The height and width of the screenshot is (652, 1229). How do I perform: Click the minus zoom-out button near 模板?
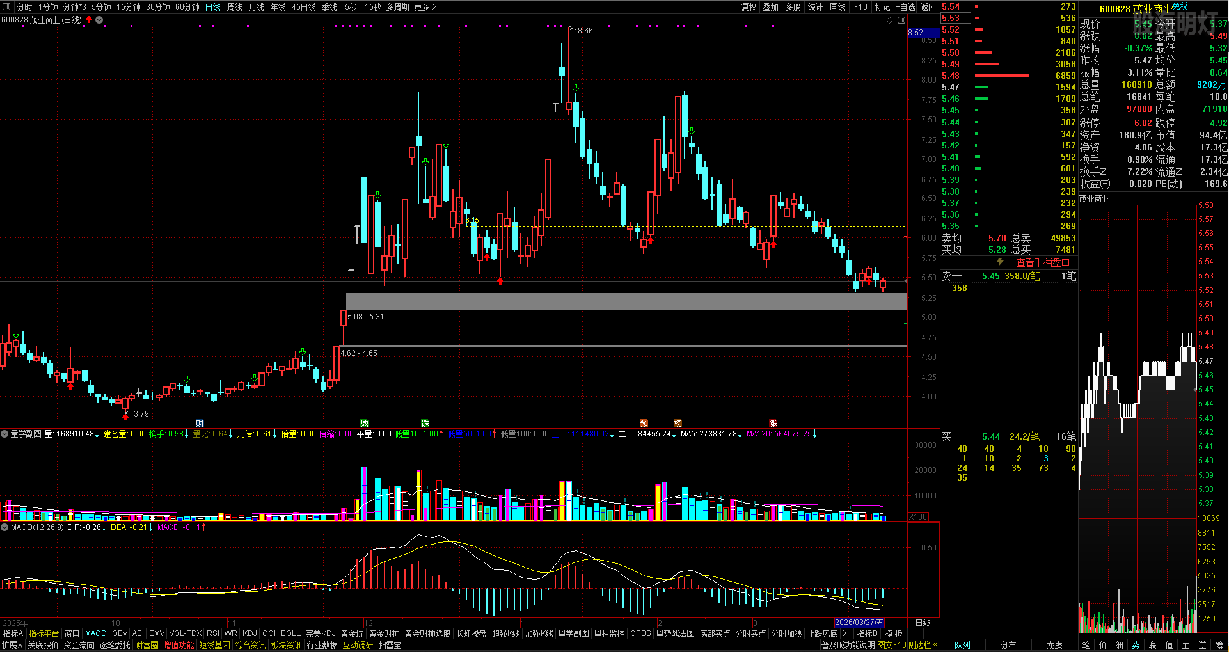[932, 633]
